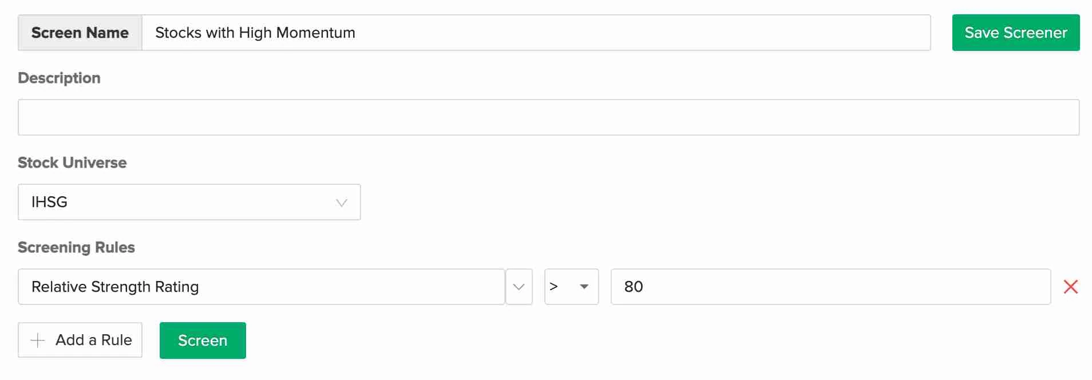1092x380 pixels.
Task: Click the Description heading
Action: 59,78
